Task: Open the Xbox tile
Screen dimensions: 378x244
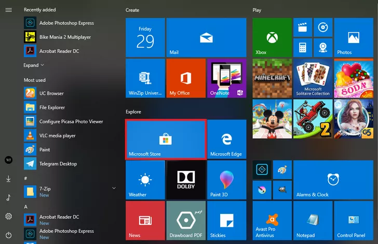Action: tap(272, 37)
